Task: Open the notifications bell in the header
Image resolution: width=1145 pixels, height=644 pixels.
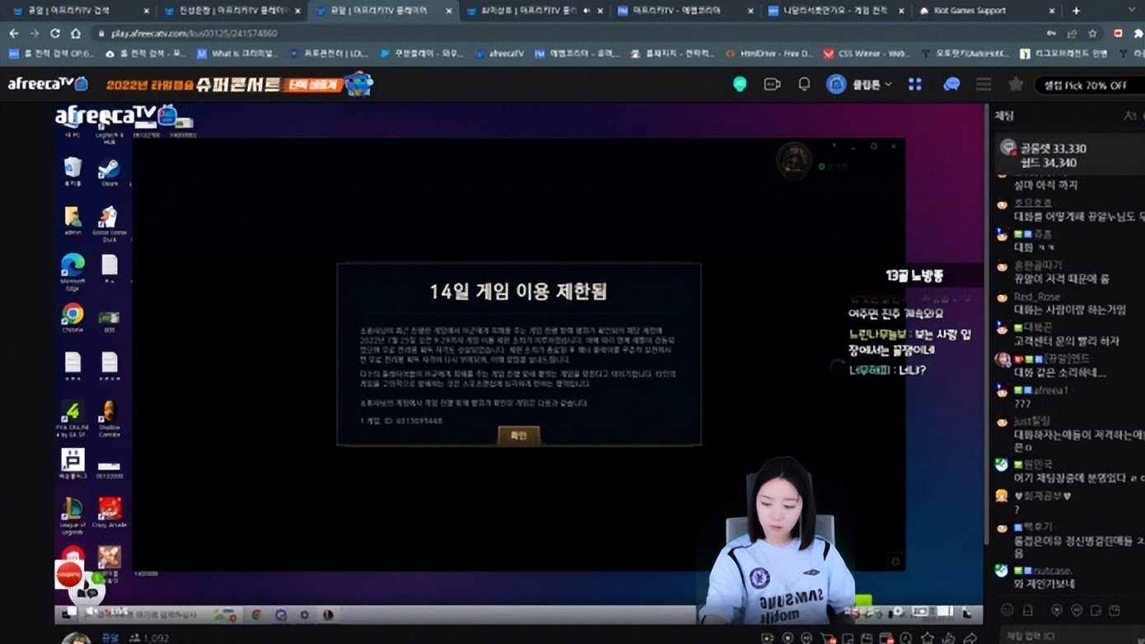Action: [x=804, y=84]
